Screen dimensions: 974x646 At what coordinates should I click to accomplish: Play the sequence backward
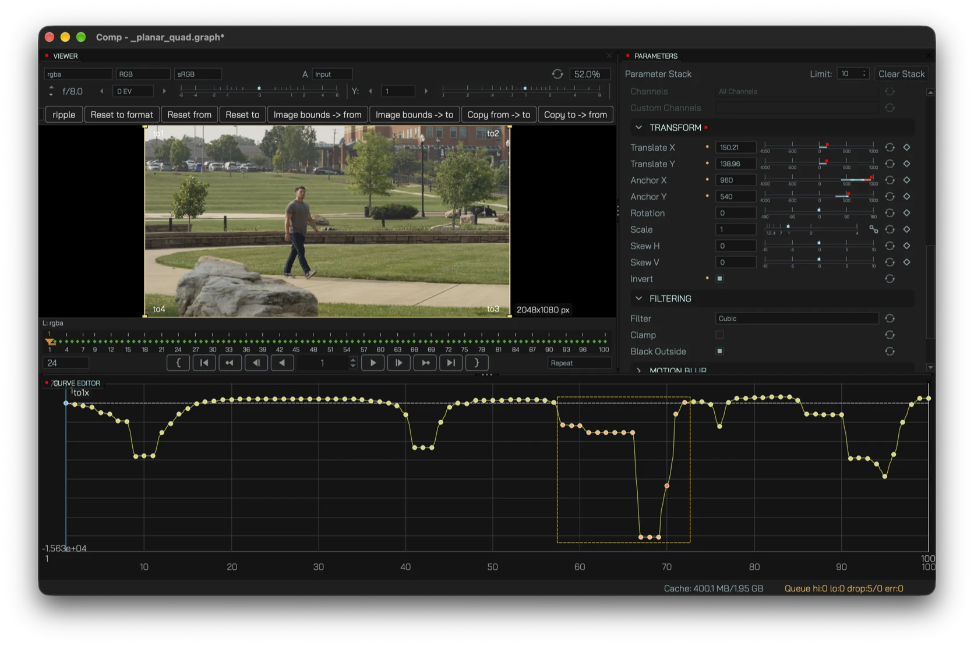click(x=282, y=363)
